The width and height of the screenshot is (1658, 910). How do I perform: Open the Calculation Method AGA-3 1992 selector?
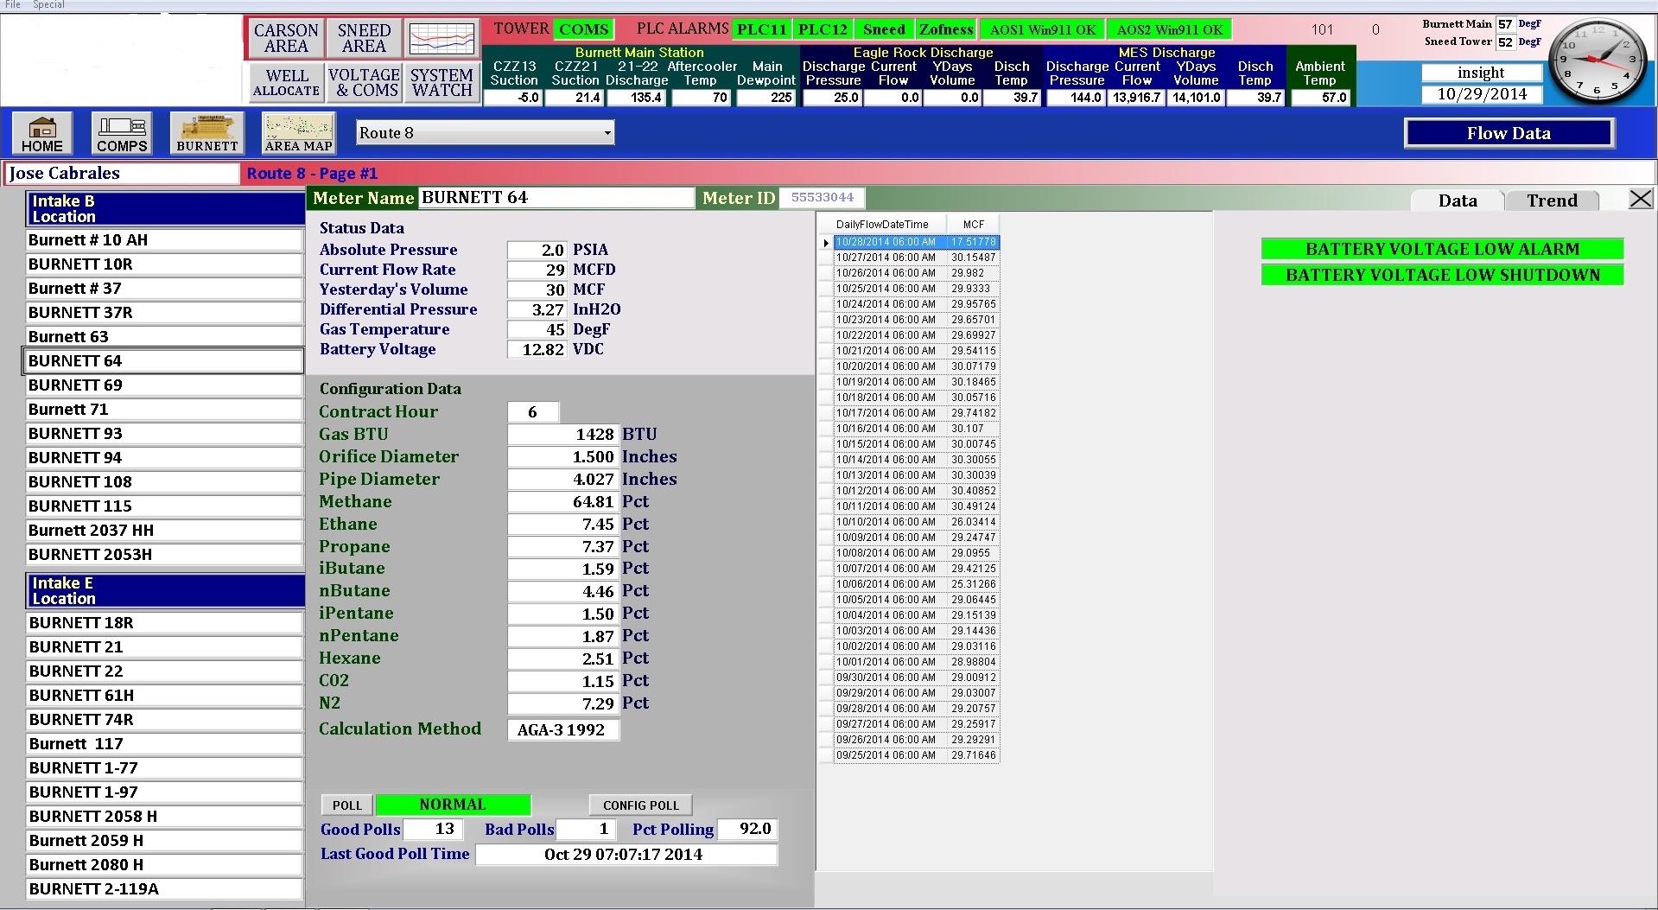click(562, 729)
